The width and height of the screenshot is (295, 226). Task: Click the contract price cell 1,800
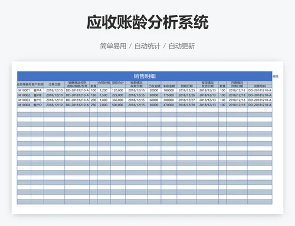click(x=104, y=100)
